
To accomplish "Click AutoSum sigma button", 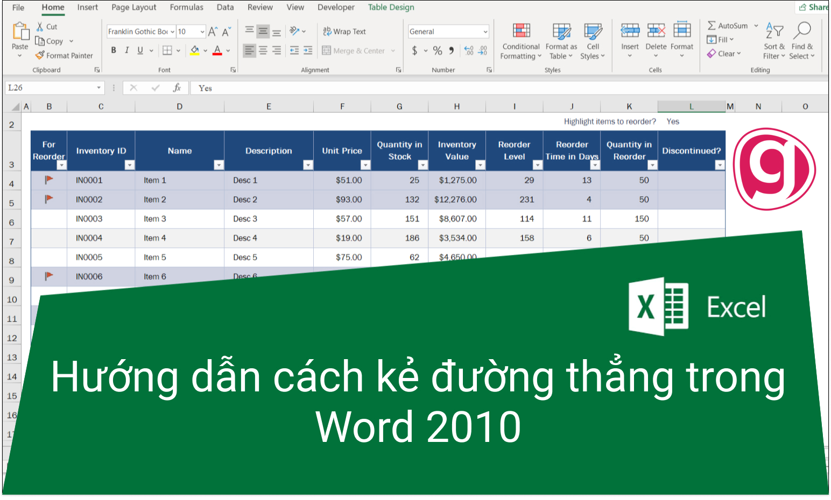I will coord(728,25).
